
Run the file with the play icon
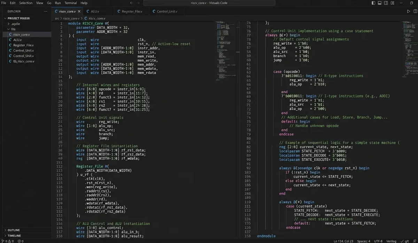pos(409,11)
